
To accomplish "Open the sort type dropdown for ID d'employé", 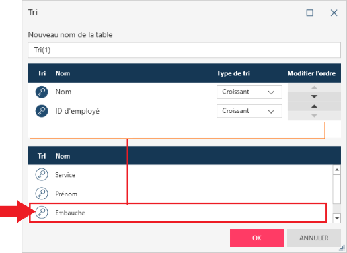I will coord(249,111).
